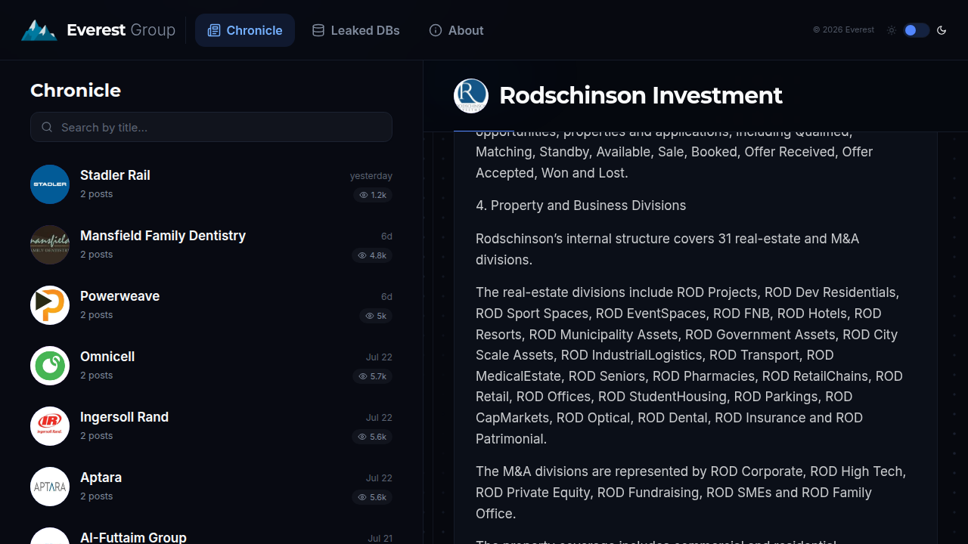Click the Ingersoll Rand logo

(50, 426)
